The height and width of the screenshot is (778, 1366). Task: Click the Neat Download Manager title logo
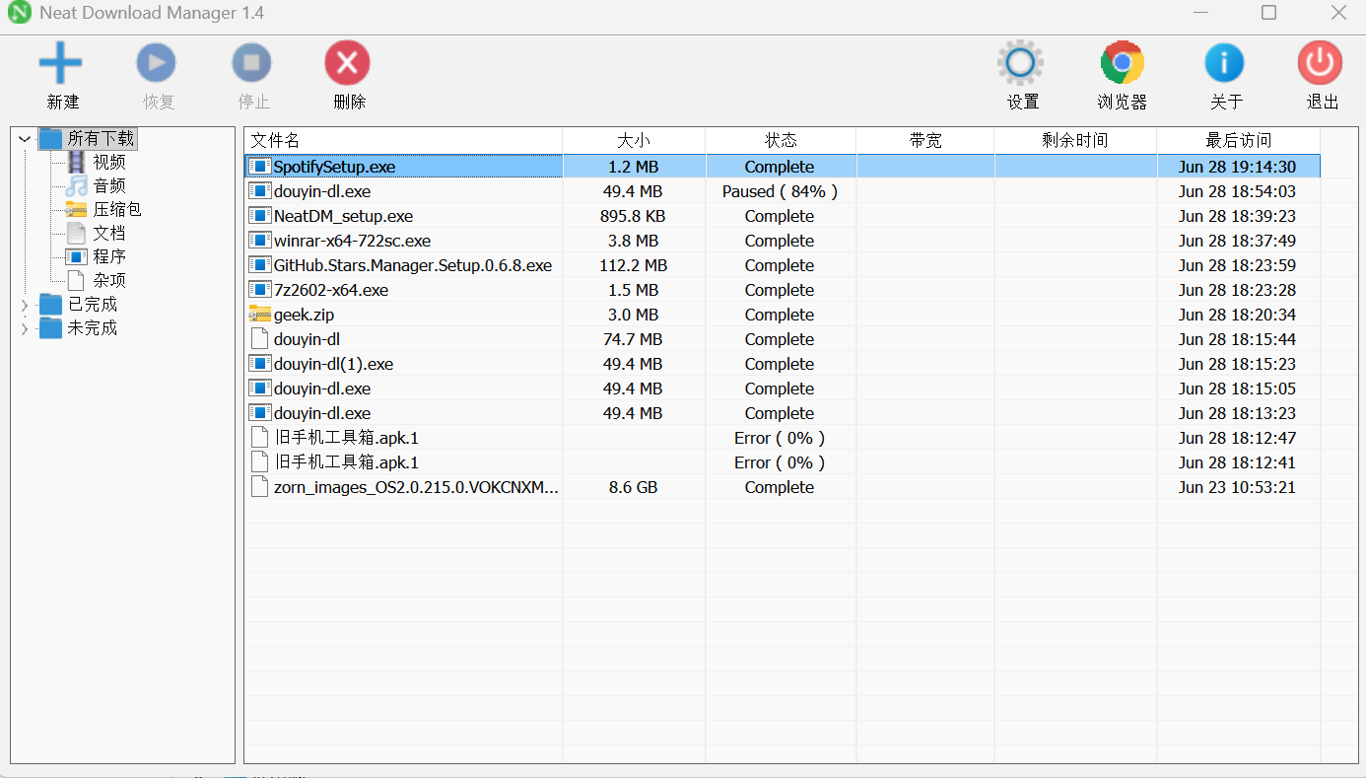point(19,13)
